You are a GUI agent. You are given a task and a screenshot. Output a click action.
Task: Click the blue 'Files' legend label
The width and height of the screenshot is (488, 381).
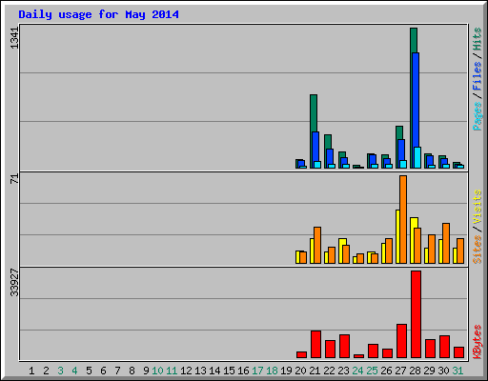pyautogui.click(x=478, y=75)
